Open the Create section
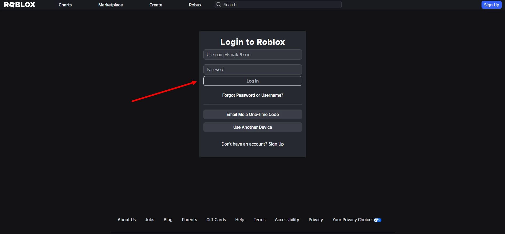505x234 pixels. (156, 5)
